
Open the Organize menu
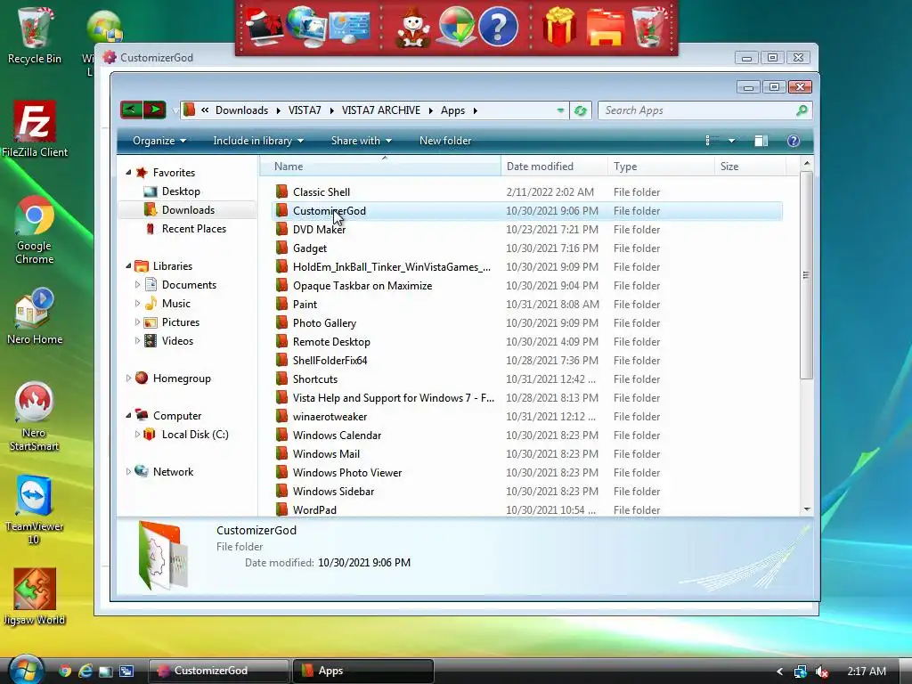[x=159, y=141]
